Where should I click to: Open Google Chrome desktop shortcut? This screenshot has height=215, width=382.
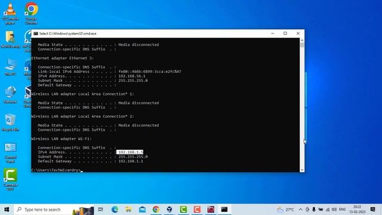[x=31, y=13]
